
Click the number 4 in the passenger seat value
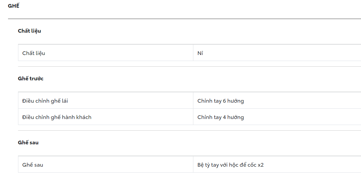coord(224,117)
